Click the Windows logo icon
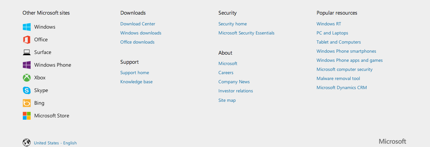Viewport: 430px width, 147px height. tap(27, 27)
